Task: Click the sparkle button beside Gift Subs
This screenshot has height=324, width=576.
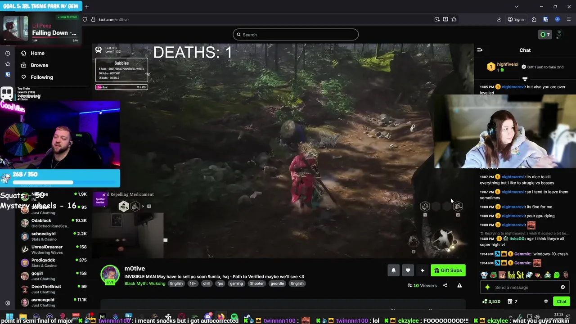Action: pyautogui.click(x=422, y=270)
